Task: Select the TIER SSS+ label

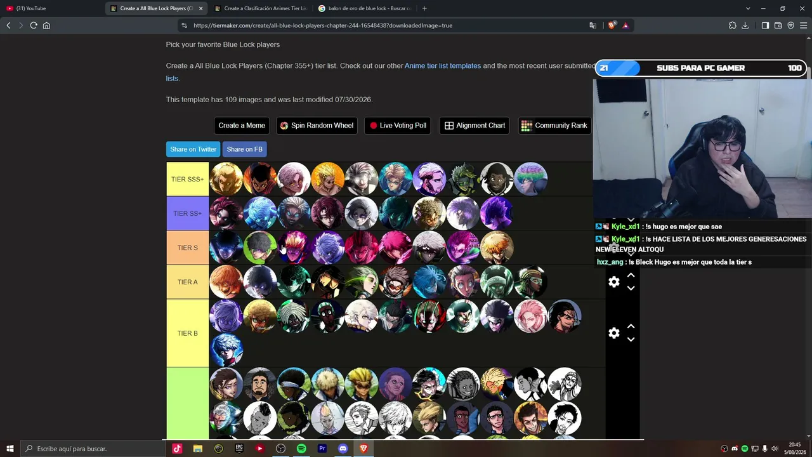Action: pos(188,179)
